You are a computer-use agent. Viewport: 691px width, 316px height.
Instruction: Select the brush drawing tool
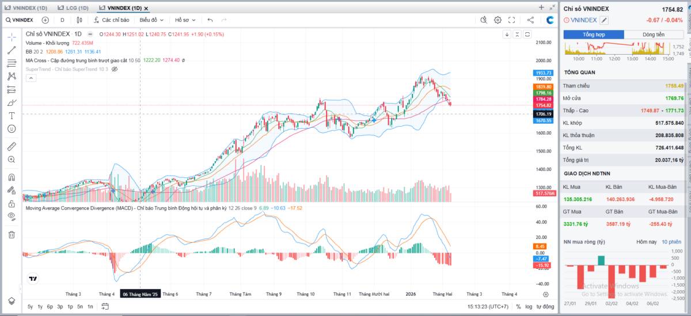pos(12,102)
